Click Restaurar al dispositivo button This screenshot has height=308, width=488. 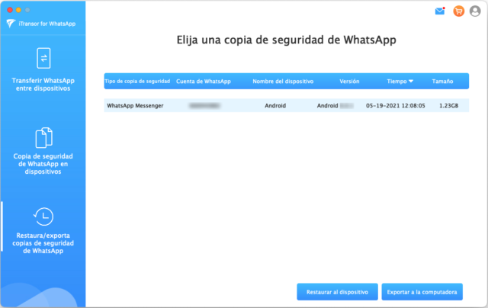337,291
